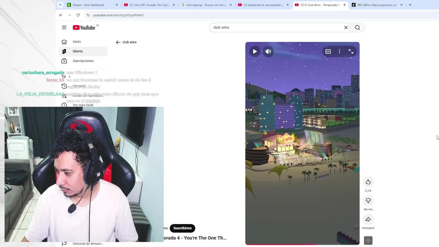Open Suscripciones in the sidebar
The width and height of the screenshot is (439, 247).
tap(83, 61)
